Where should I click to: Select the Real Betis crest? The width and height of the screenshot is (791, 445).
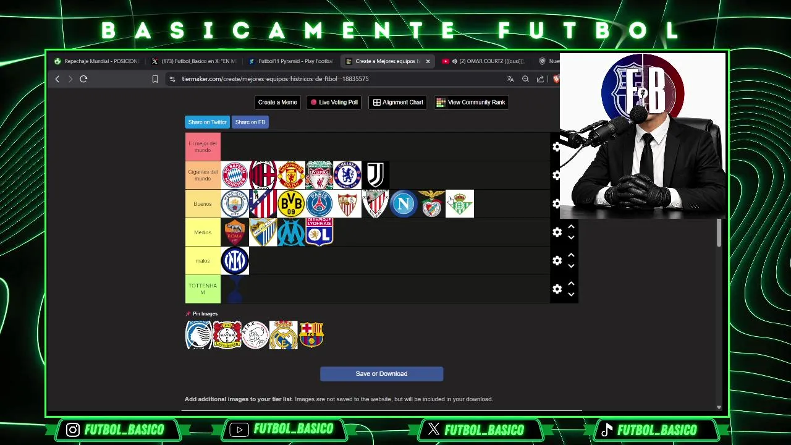(x=460, y=204)
